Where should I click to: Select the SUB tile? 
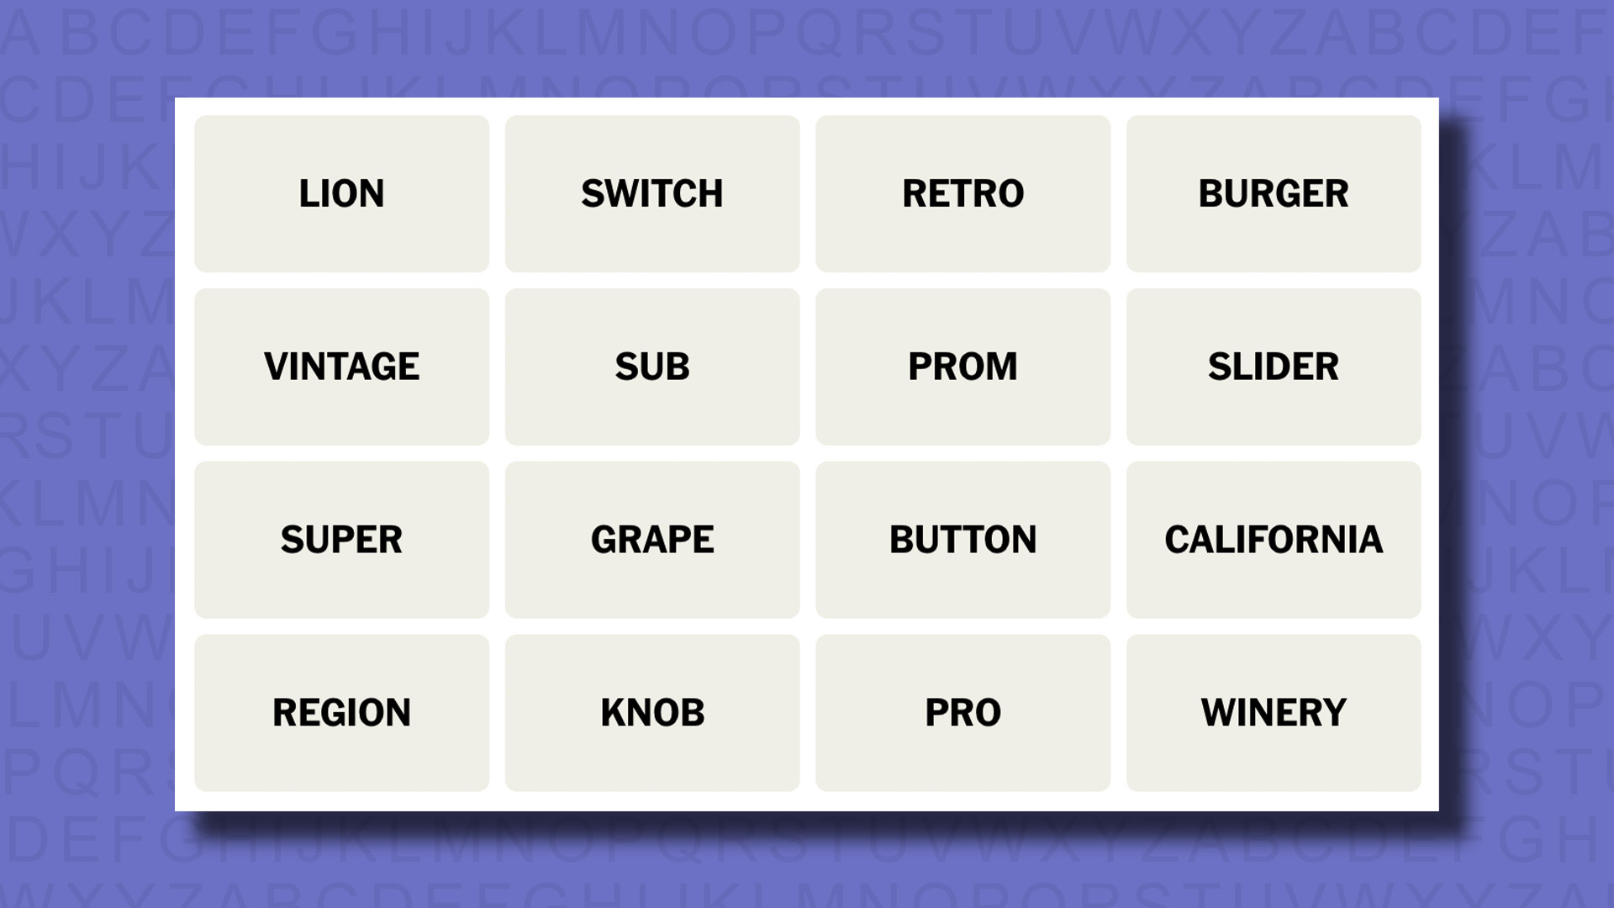click(x=651, y=366)
